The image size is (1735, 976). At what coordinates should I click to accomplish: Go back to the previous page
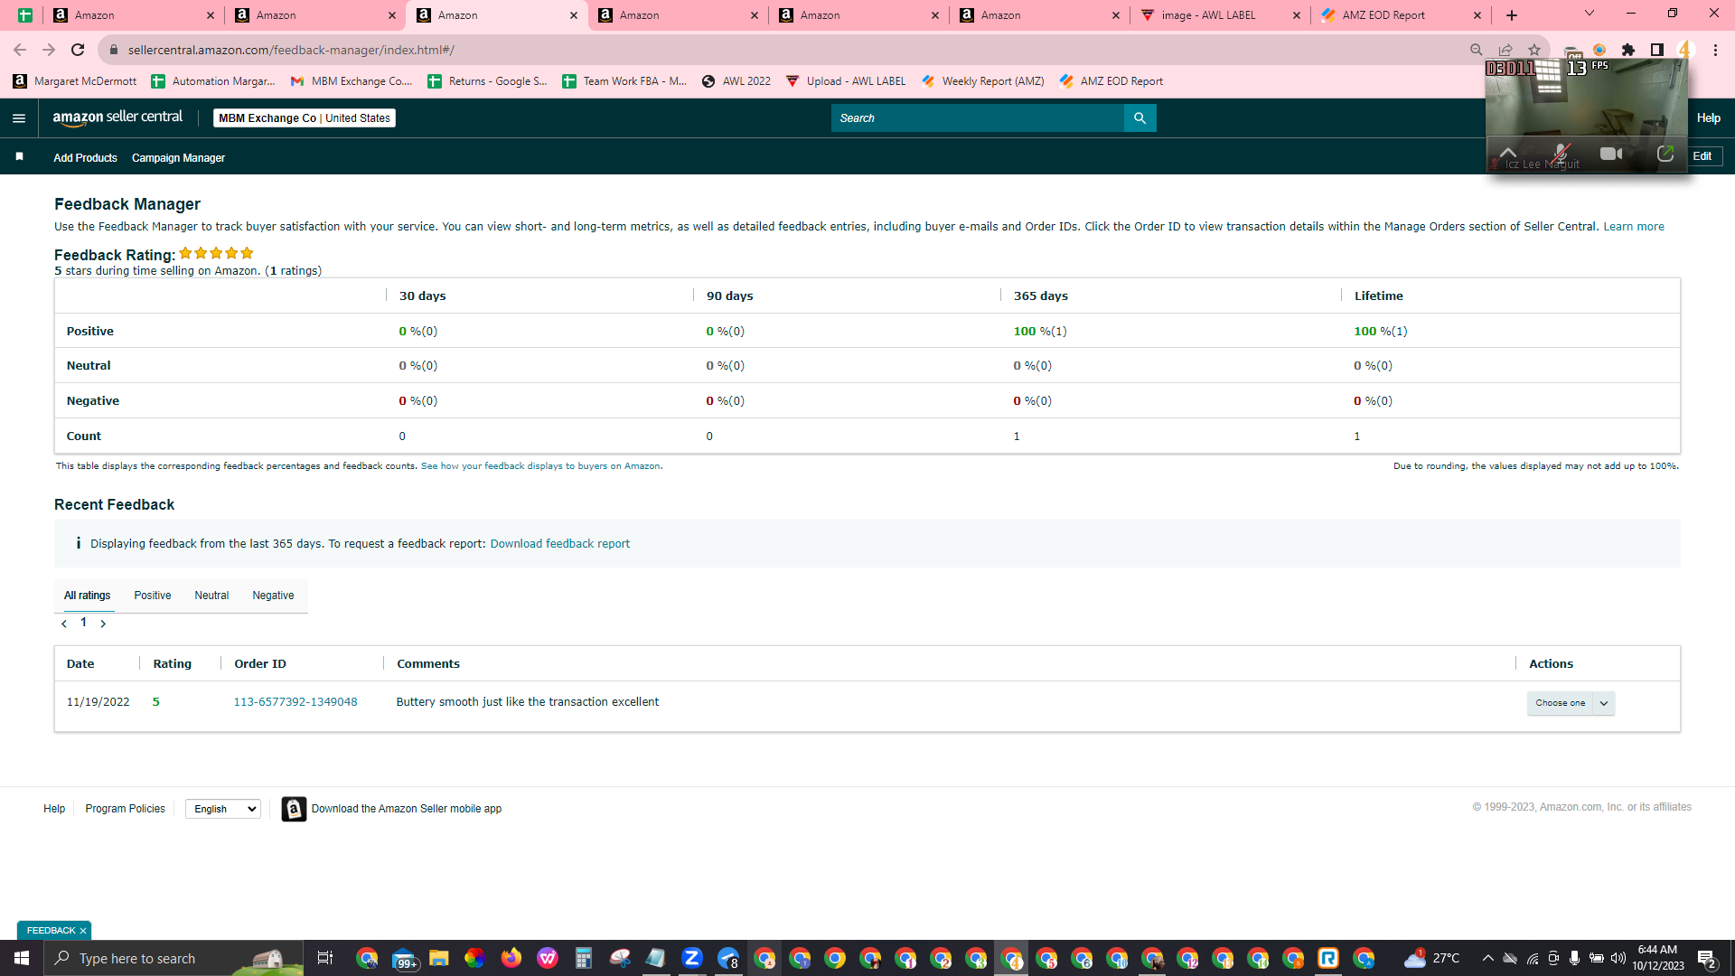(20, 50)
